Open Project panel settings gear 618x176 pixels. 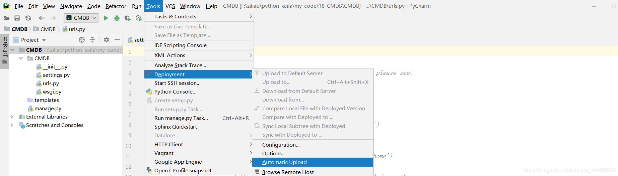click(107, 40)
